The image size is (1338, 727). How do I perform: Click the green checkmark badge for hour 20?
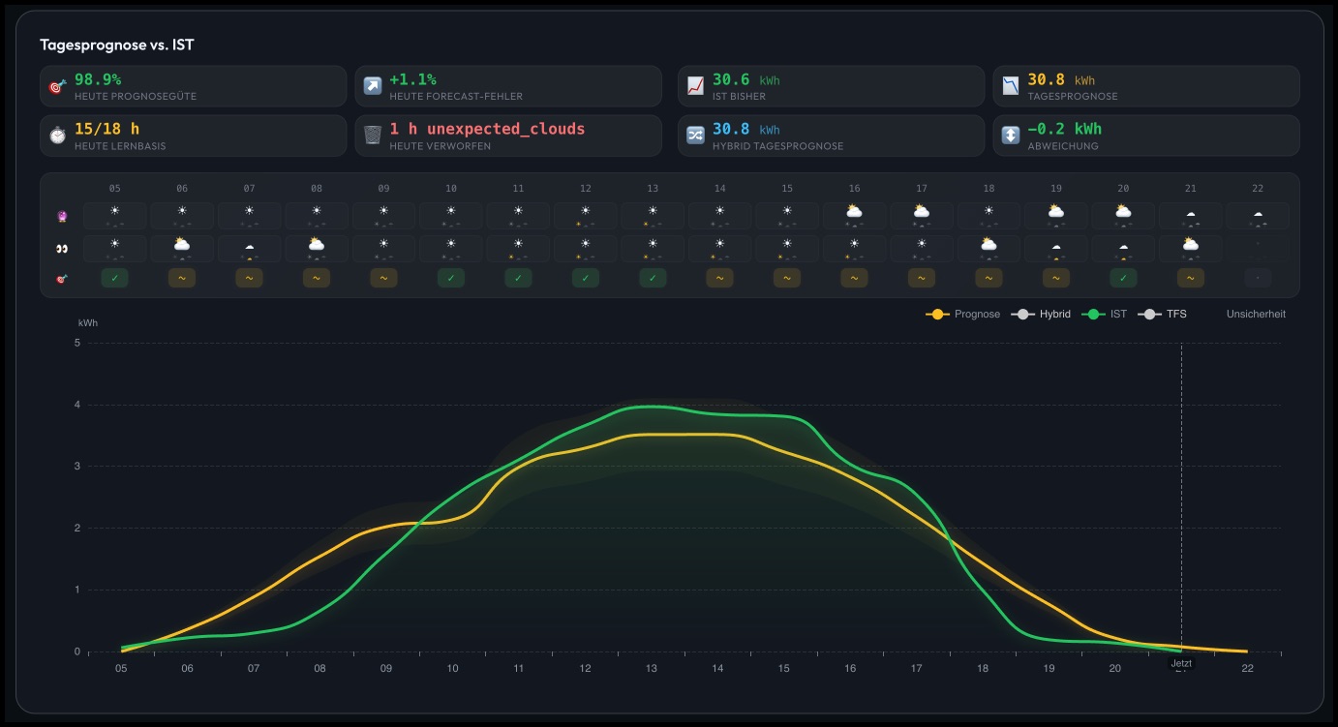point(1123,278)
